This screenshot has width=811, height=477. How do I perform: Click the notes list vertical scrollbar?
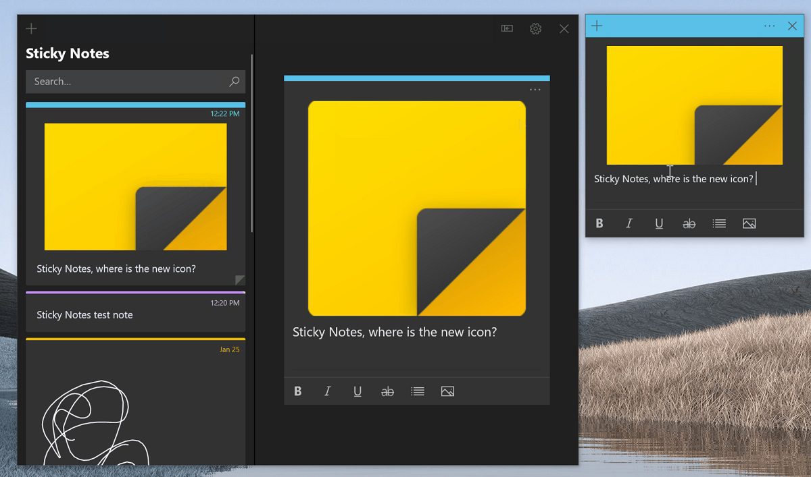[252, 144]
